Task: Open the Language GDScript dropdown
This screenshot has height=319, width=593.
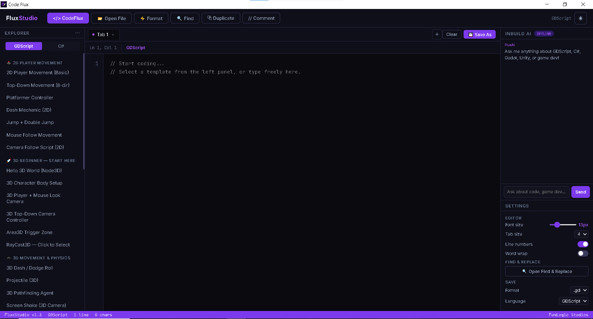Action: point(574,301)
